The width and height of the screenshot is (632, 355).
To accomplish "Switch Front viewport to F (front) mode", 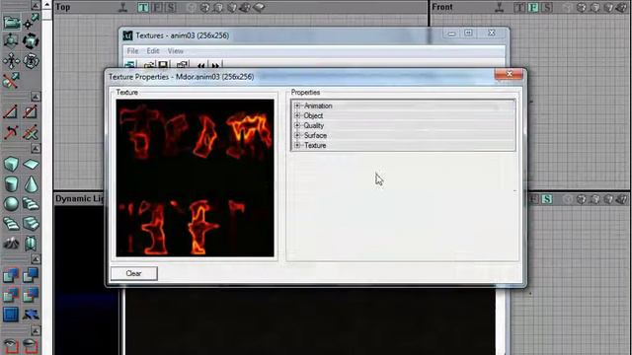I will point(533,7).
